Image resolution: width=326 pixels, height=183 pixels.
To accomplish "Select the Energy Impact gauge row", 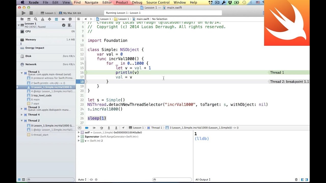I will [46, 49].
